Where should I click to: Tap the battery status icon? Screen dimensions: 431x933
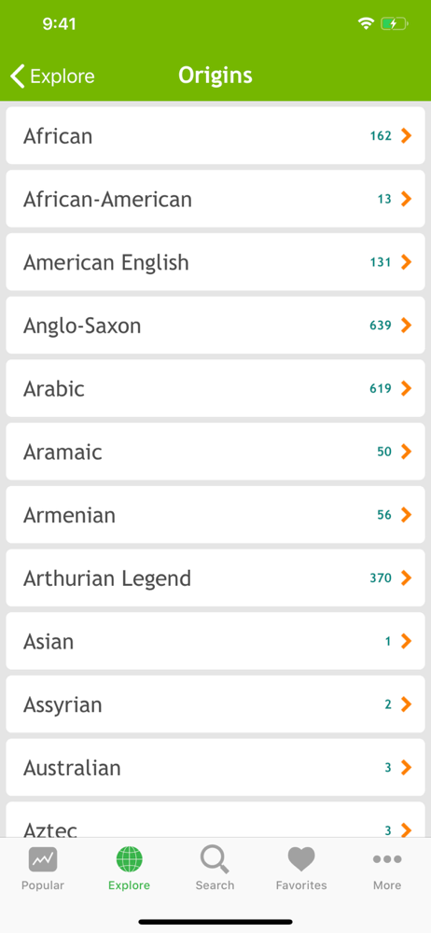coord(394,24)
